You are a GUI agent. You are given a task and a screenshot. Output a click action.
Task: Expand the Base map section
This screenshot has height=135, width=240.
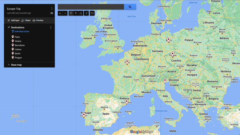[x=9, y=65]
